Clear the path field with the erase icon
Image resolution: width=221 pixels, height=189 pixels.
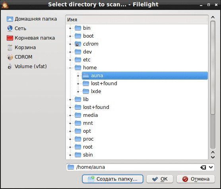pyautogui.click(x=203, y=167)
